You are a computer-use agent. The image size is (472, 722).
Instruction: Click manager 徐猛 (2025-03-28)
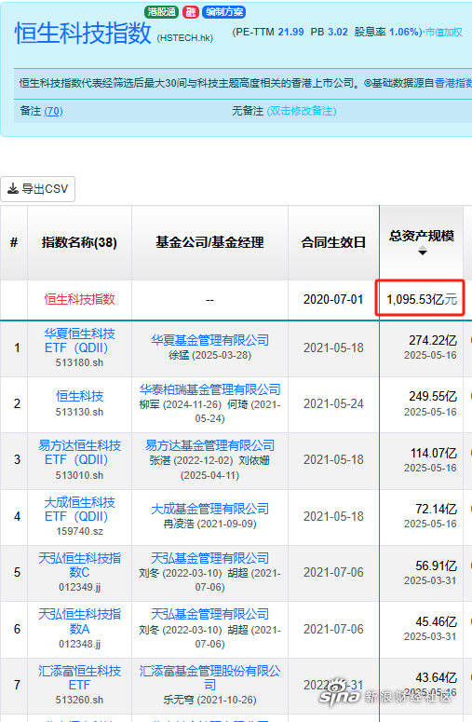pyautogui.click(x=209, y=356)
